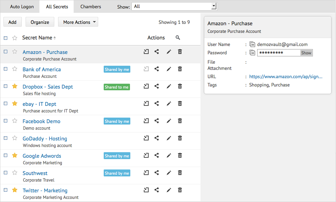
Task: Check the box for Facebook Demo
Action: click(6, 121)
